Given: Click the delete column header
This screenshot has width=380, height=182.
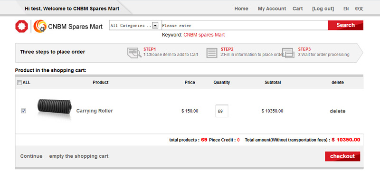Looking at the screenshot, I should tap(338, 82).
